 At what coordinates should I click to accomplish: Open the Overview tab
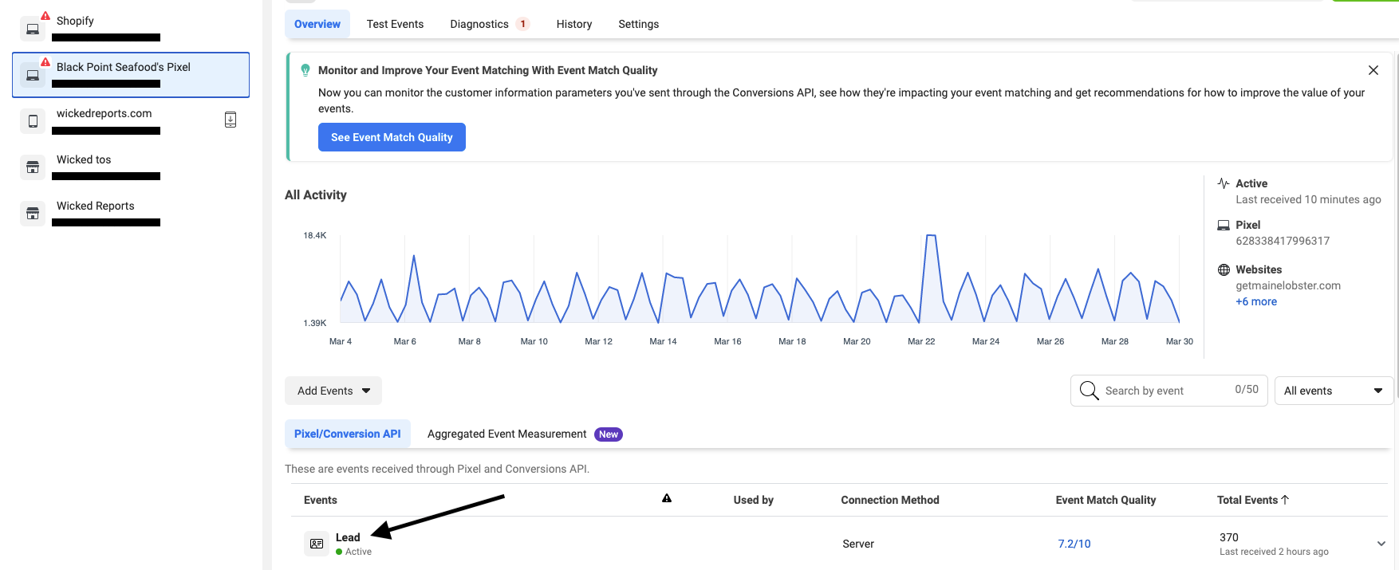pos(317,24)
